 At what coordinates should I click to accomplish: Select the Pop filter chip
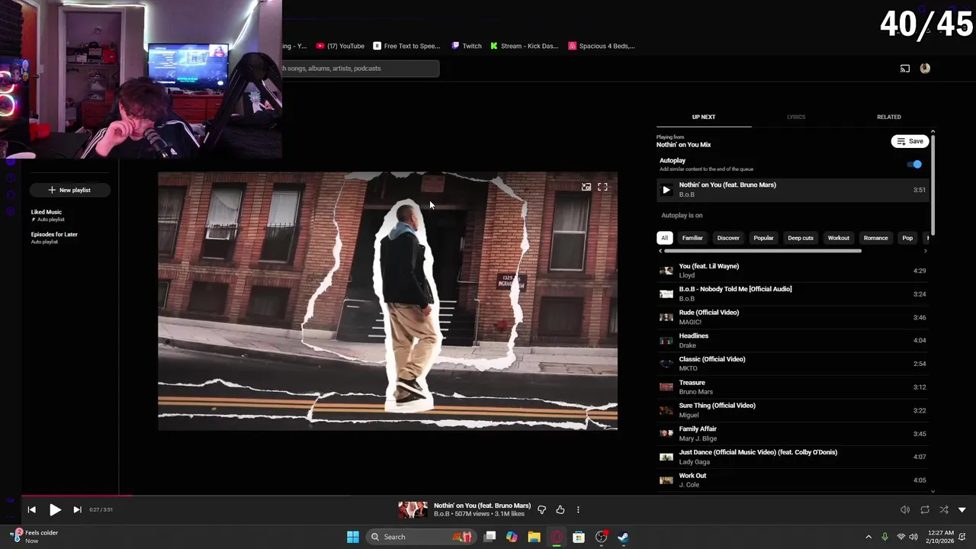907,238
